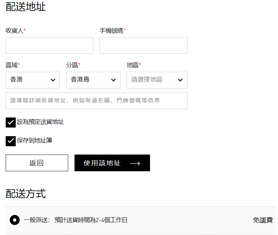Click the chevron arrow in 分區 dropdown
This screenshot has width=278, height=235.
(113, 80)
